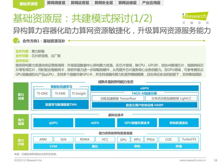Click the 异构 block
The image size is (220, 164).
tap(137, 146)
